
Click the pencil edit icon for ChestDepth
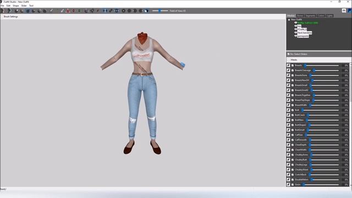click(288, 145)
